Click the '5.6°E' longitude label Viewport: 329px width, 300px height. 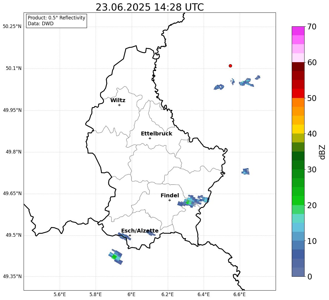coord(60,295)
